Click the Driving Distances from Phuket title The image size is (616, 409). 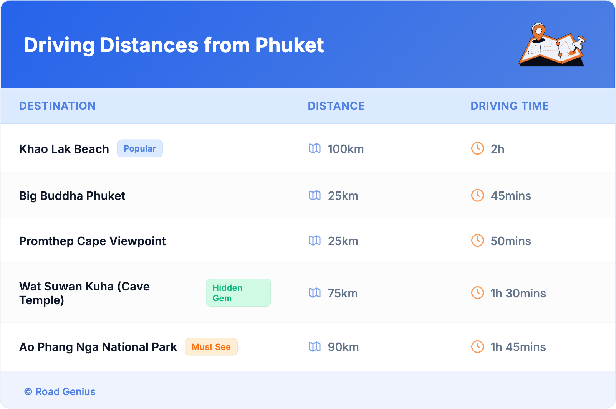click(x=174, y=45)
